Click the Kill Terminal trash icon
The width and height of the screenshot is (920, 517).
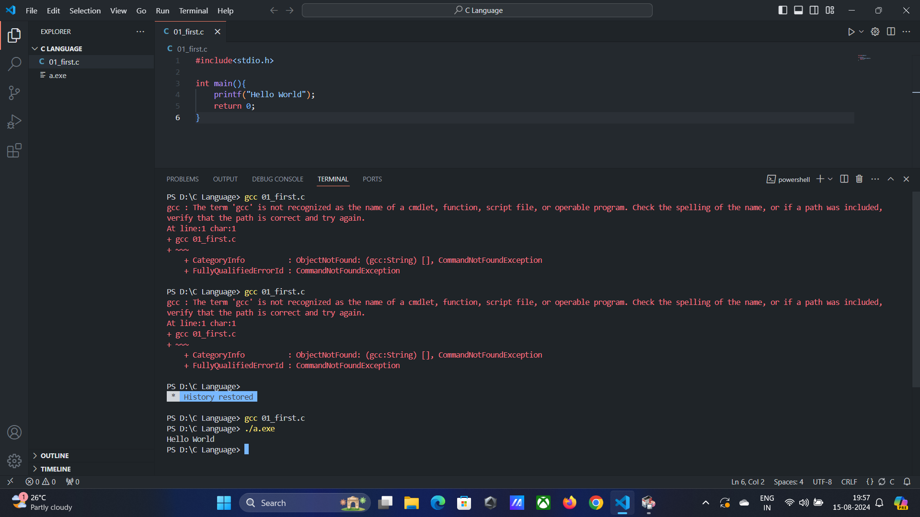point(859,179)
